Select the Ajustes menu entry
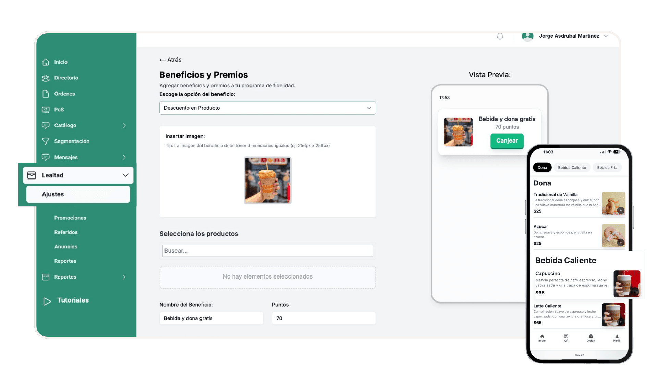This screenshot has height=370, width=658. [x=53, y=194]
